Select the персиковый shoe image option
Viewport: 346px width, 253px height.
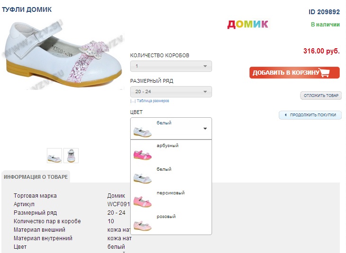(142, 201)
